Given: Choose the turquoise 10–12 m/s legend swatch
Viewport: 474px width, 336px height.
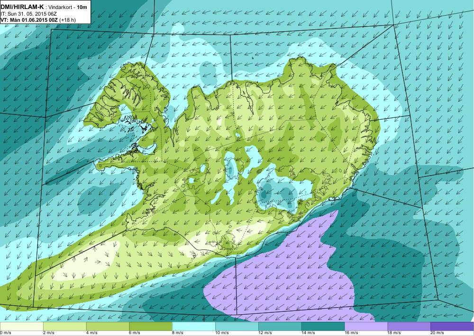Looking at the screenshot, I should click(237, 327).
